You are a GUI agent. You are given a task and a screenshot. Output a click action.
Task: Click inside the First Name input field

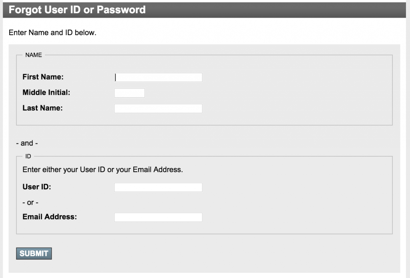[158, 77]
